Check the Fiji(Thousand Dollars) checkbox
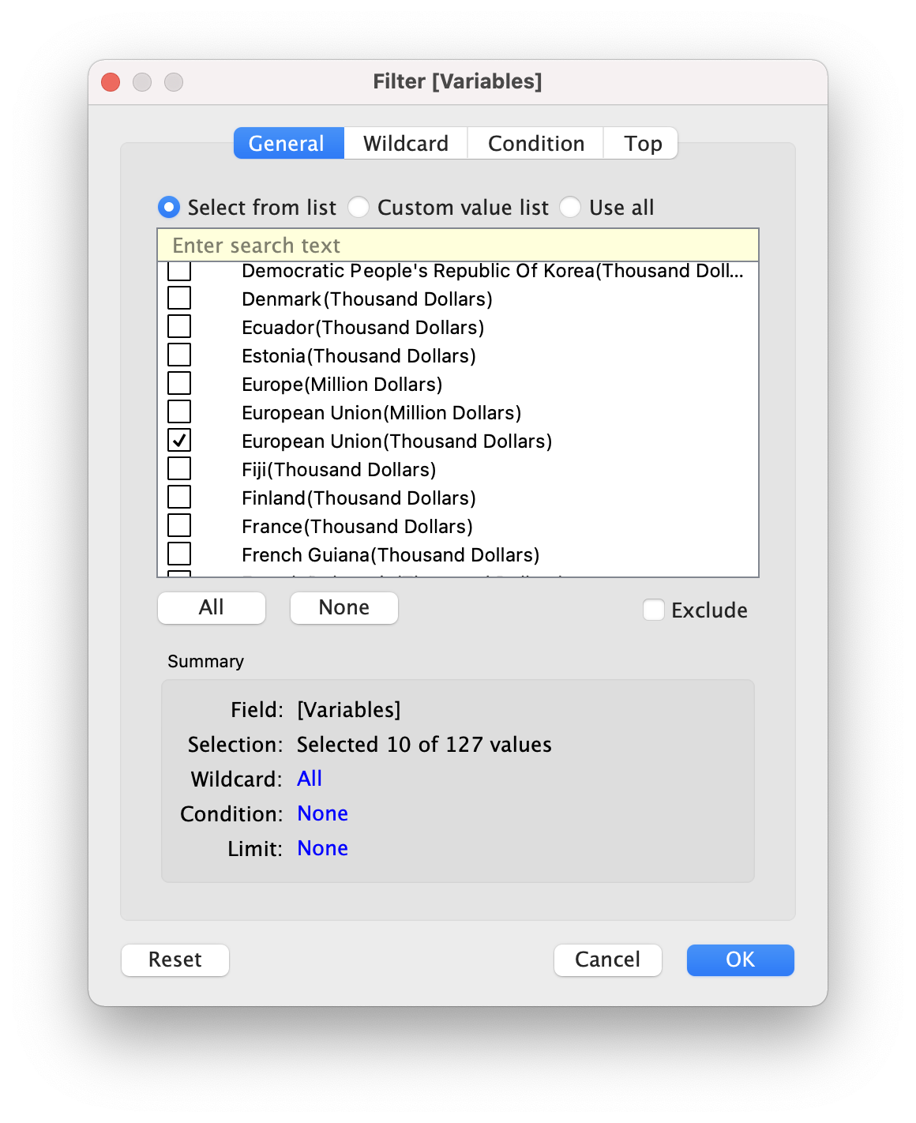The height and width of the screenshot is (1123, 916). (x=180, y=469)
